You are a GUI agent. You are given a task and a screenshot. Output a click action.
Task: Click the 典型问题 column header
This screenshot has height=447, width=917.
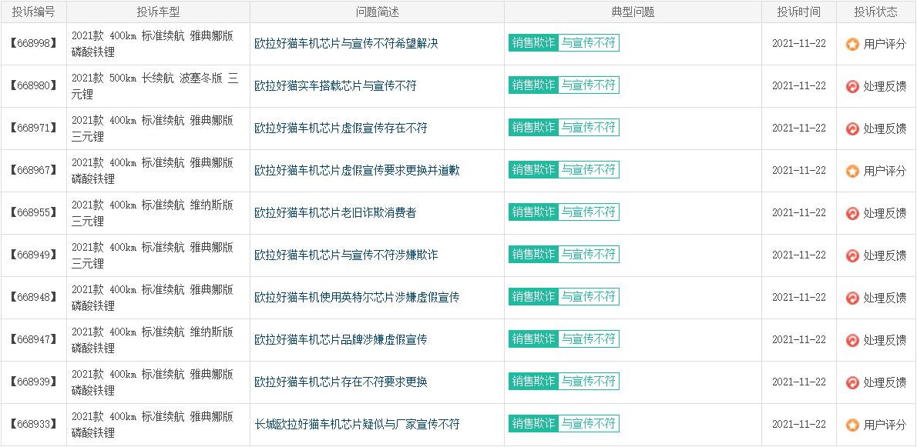[x=632, y=12]
